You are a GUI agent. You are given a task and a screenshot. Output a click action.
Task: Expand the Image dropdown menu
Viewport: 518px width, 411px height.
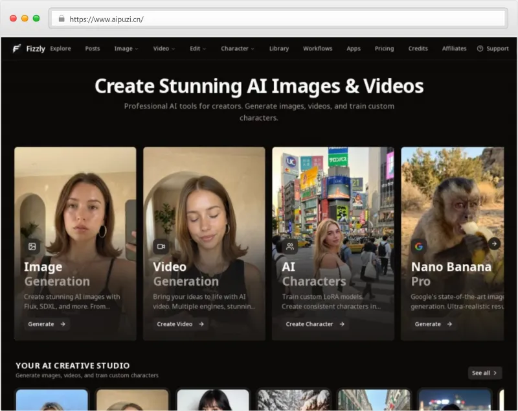[126, 49]
